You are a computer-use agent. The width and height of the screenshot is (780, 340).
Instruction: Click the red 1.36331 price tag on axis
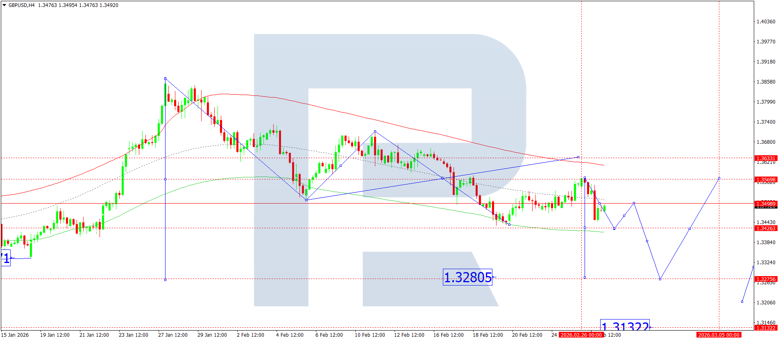[x=765, y=158]
